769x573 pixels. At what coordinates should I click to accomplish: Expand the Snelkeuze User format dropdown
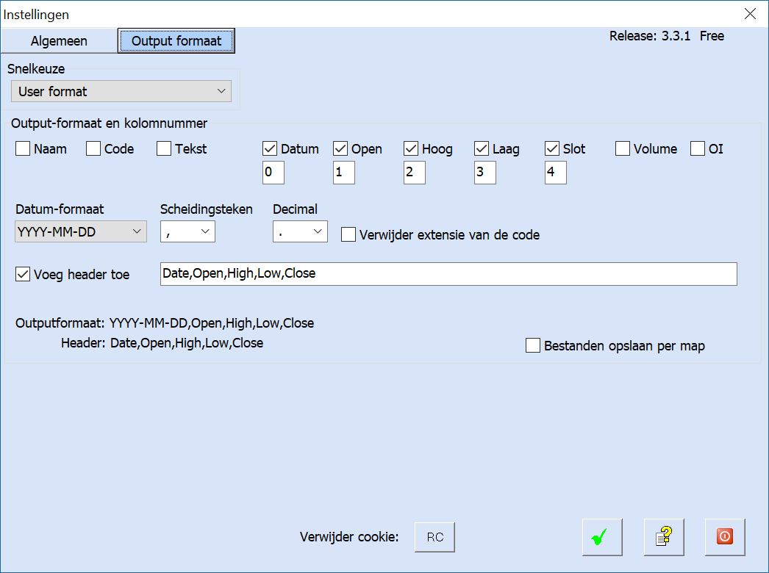click(x=121, y=92)
